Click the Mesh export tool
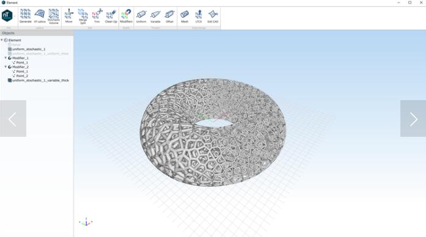 [x=185, y=16]
